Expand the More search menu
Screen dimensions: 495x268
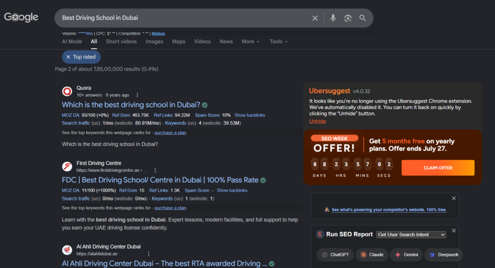[250, 42]
